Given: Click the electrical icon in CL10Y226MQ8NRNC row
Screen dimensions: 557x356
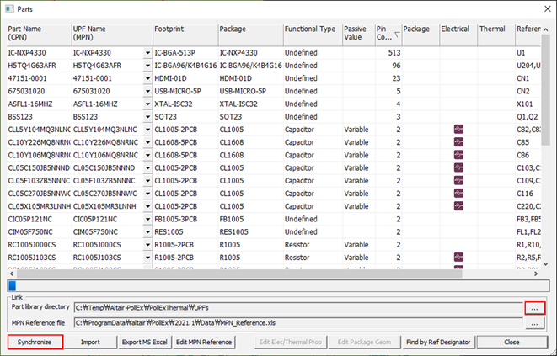Looking at the screenshot, I should (458, 142).
